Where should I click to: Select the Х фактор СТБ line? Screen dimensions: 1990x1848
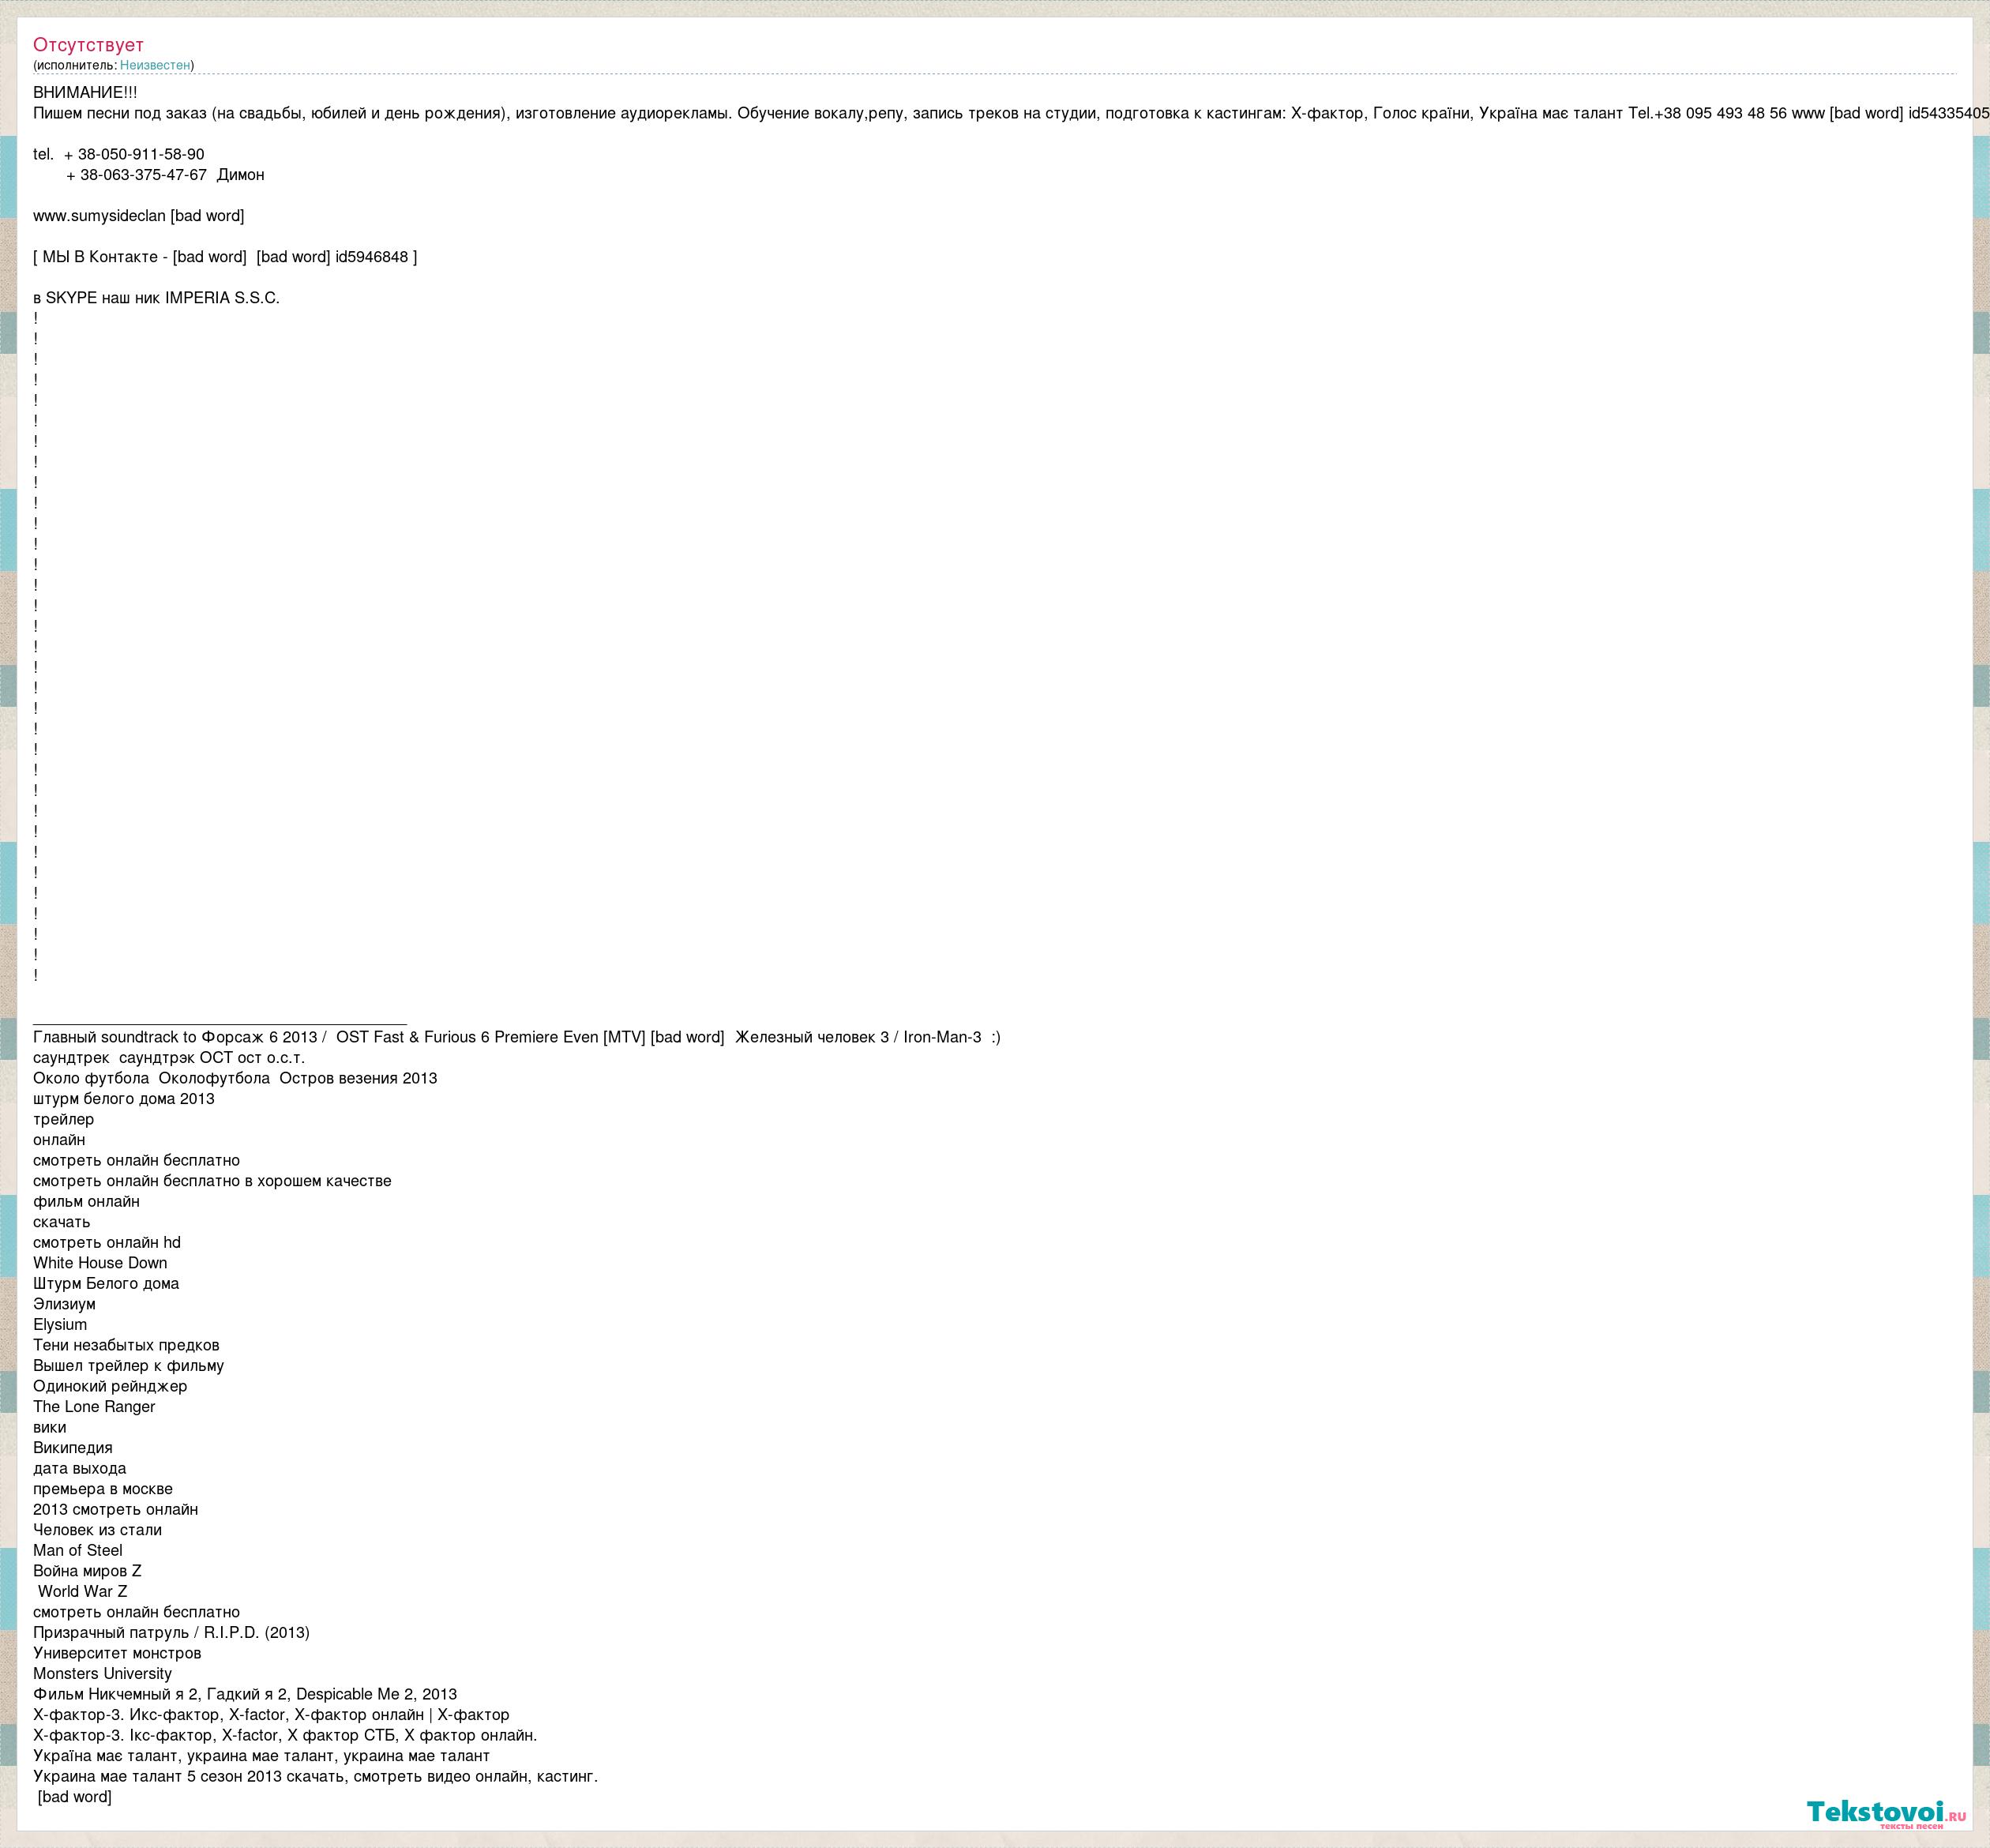(x=285, y=1735)
